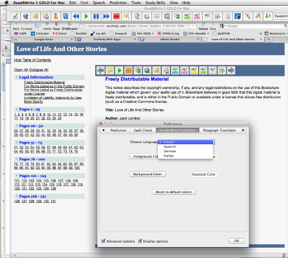The width and height of the screenshot is (288, 258).
Task: Click the Collect Highlights icon in top toolbar
Action: click(x=217, y=16)
